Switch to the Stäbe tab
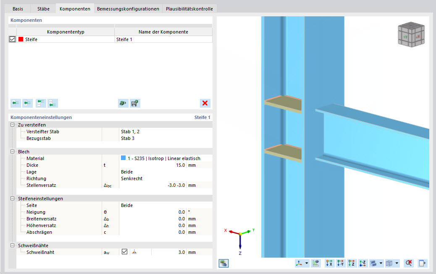The image size is (436, 274). (43, 9)
